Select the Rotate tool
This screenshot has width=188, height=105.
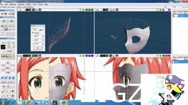tap(12, 47)
